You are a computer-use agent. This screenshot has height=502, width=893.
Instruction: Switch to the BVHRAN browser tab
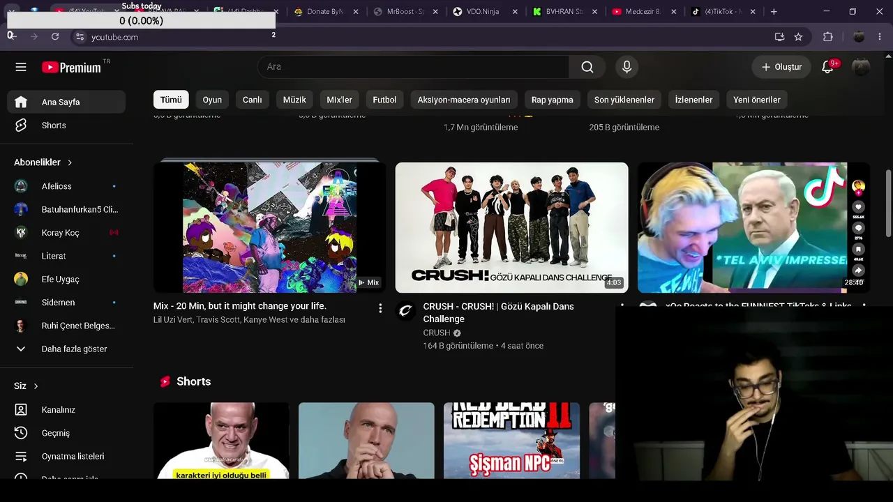[x=565, y=12]
